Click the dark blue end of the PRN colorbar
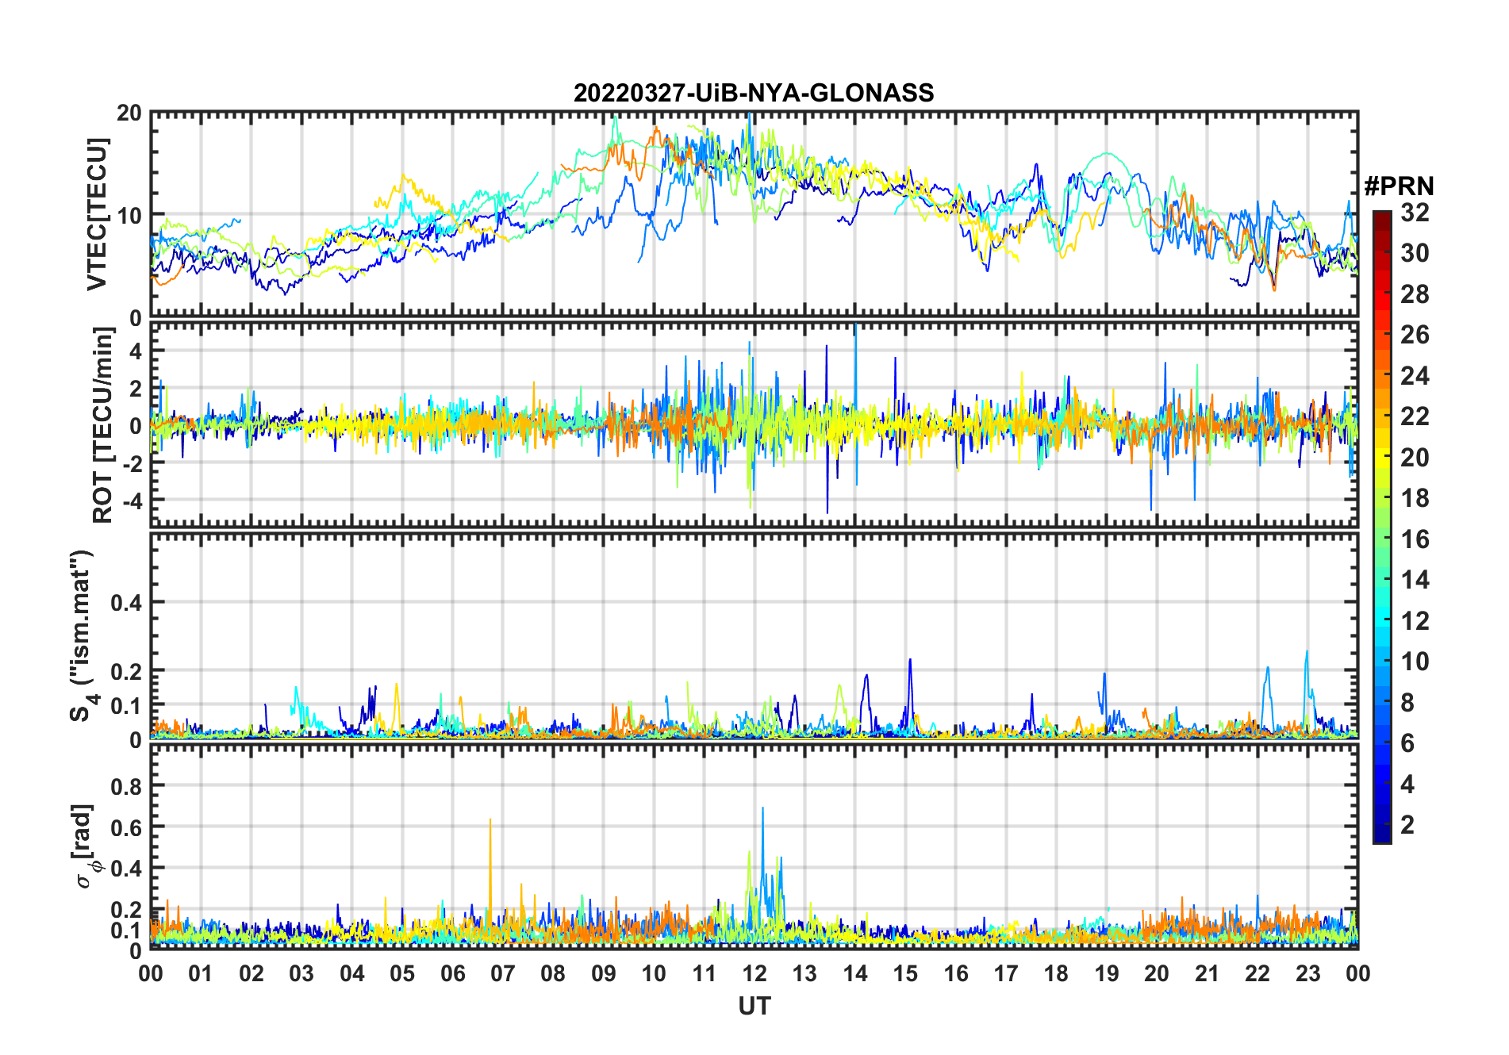Viewport: 1509px width, 1055px height. 1382,834
